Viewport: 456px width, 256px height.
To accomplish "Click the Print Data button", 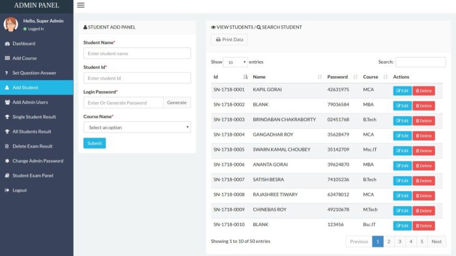I will click(229, 40).
